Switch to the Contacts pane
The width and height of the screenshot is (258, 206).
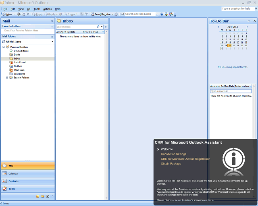(x=28, y=181)
